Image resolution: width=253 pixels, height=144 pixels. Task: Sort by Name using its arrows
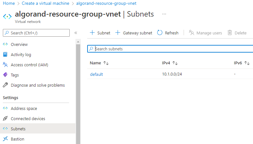(106, 63)
